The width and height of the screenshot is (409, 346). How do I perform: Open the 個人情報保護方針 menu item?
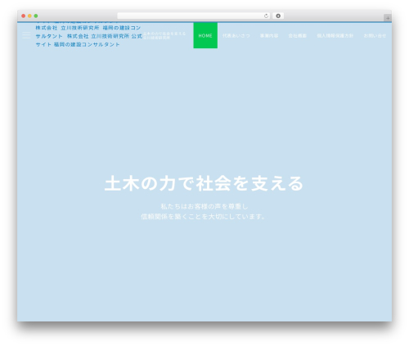[335, 36]
